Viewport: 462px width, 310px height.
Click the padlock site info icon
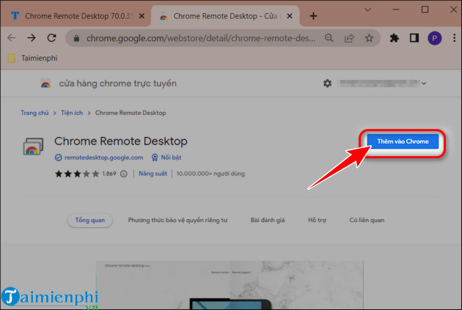pyautogui.click(x=76, y=38)
